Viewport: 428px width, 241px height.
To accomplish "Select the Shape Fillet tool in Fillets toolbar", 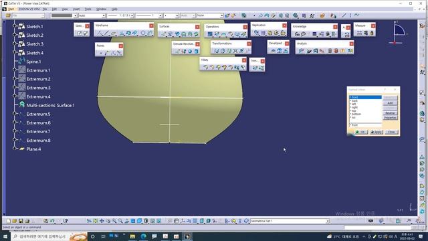I will pyautogui.click(x=205, y=67).
